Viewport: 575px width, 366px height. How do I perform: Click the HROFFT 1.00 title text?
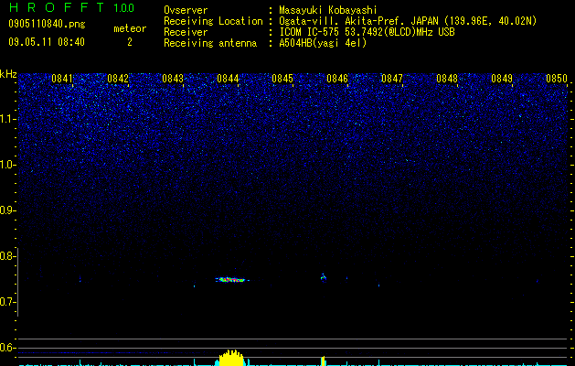(x=71, y=7)
